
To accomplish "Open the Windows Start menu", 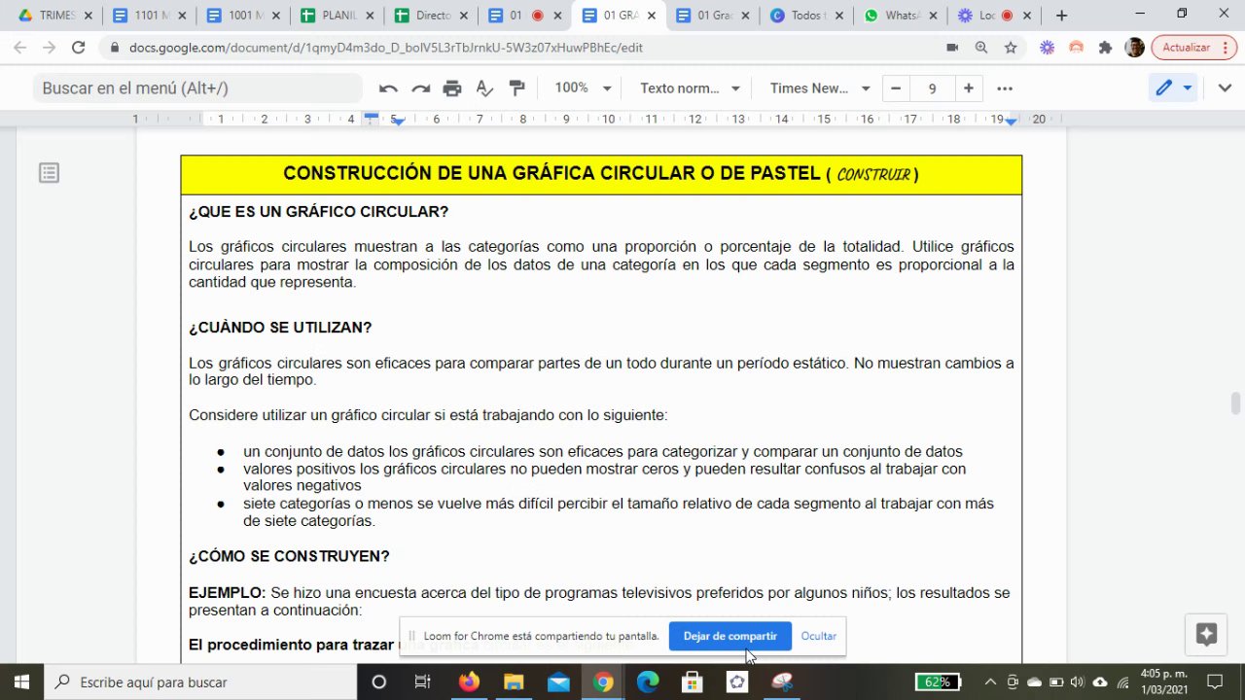I will 22,682.
